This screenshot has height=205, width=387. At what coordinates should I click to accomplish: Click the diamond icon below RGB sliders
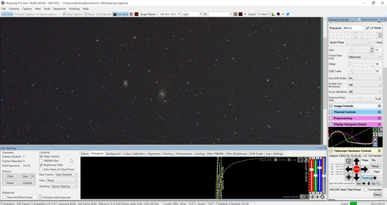pyautogui.click(x=317, y=197)
